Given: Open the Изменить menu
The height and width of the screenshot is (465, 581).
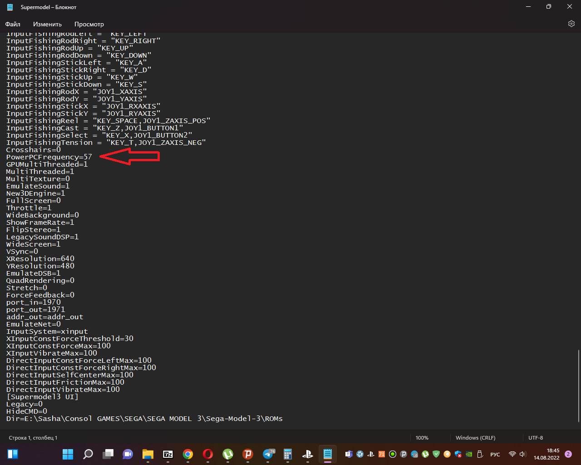Looking at the screenshot, I should pyautogui.click(x=47, y=24).
